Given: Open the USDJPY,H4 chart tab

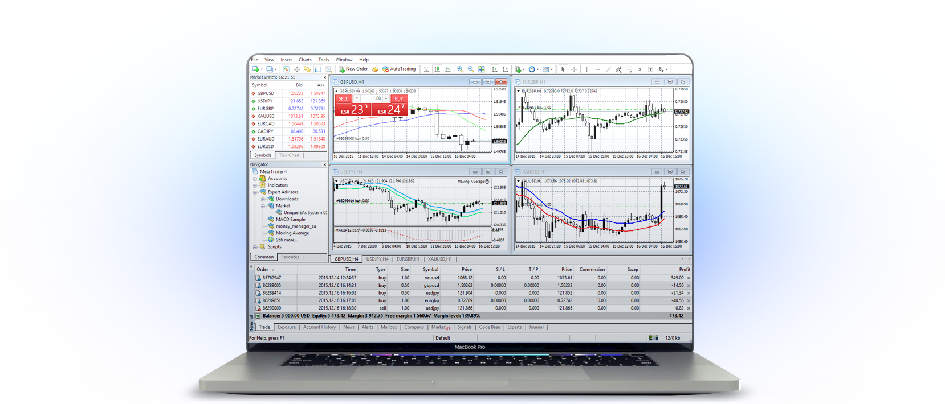Looking at the screenshot, I should pyautogui.click(x=377, y=259).
